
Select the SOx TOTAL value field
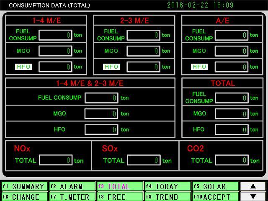click(144, 160)
